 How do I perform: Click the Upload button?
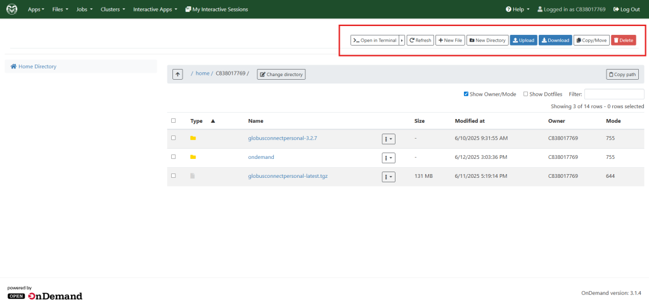(x=523, y=41)
